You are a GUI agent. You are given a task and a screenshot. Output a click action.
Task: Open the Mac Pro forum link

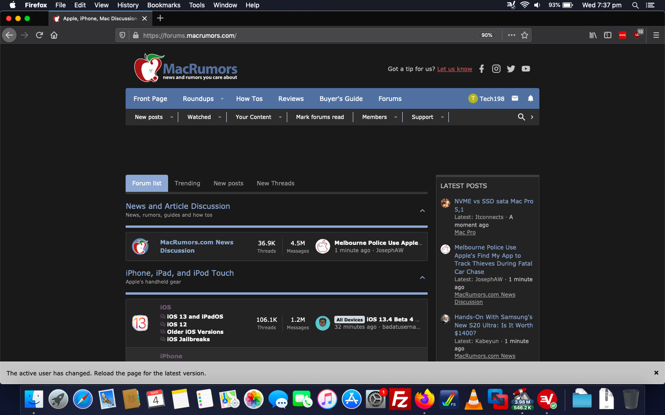465,232
